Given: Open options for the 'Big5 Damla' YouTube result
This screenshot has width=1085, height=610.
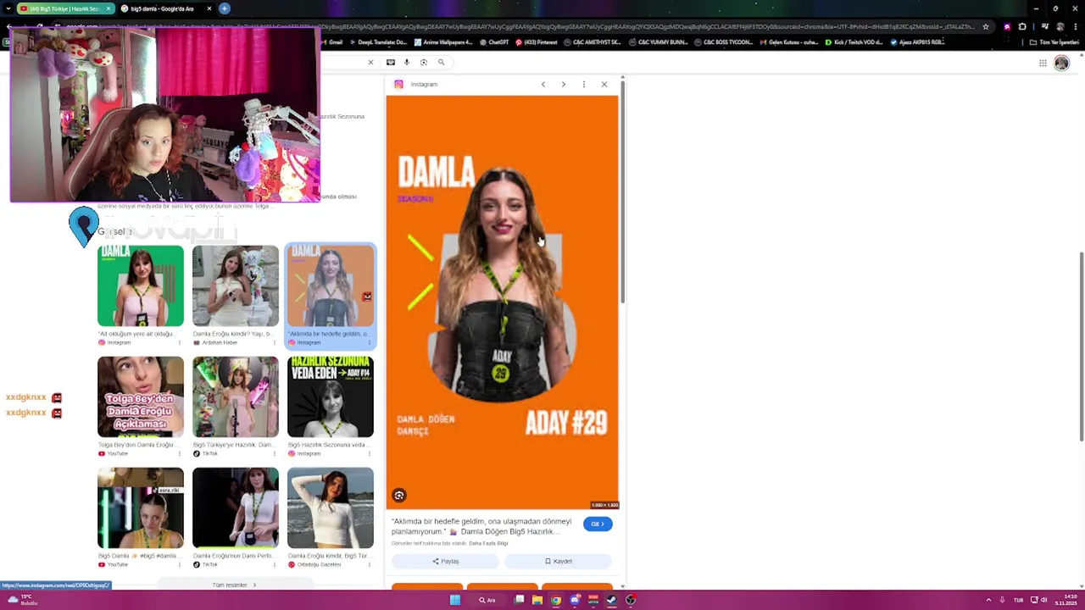Looking at the screenshot, I should [x=179, y=564].
